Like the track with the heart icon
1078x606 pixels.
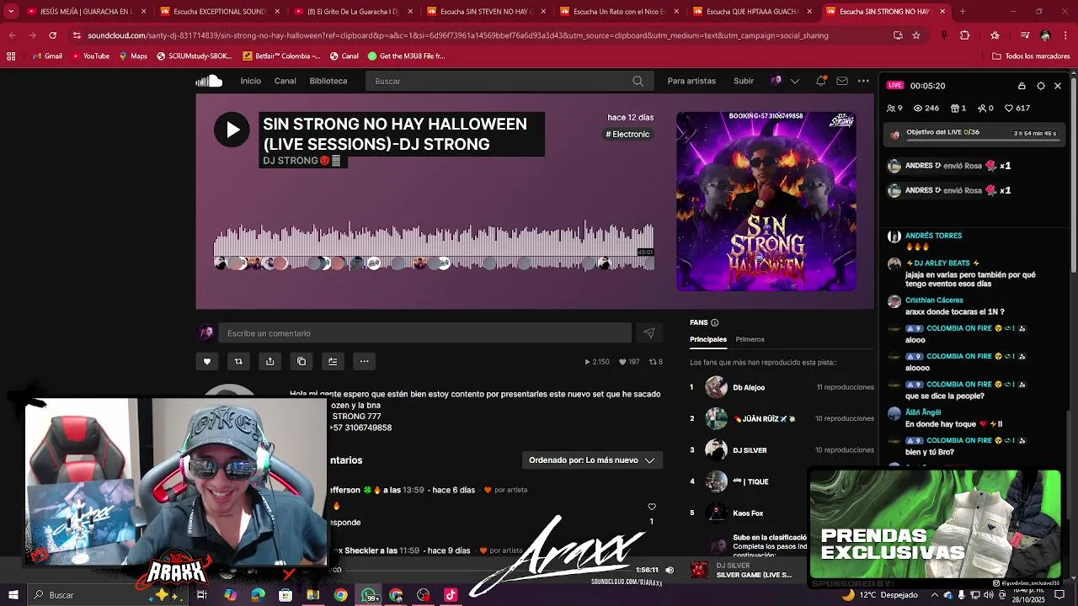(x=207, y=361)
